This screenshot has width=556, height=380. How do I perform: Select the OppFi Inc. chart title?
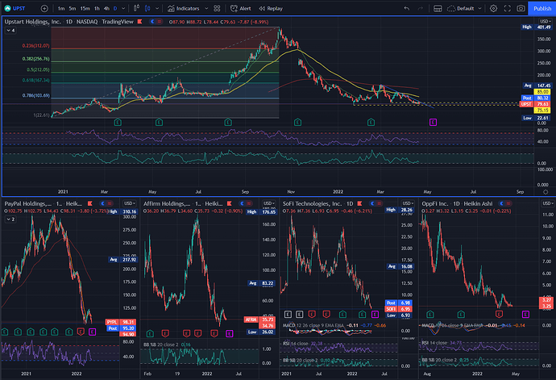pyautogui.click(x=435, y=203)
